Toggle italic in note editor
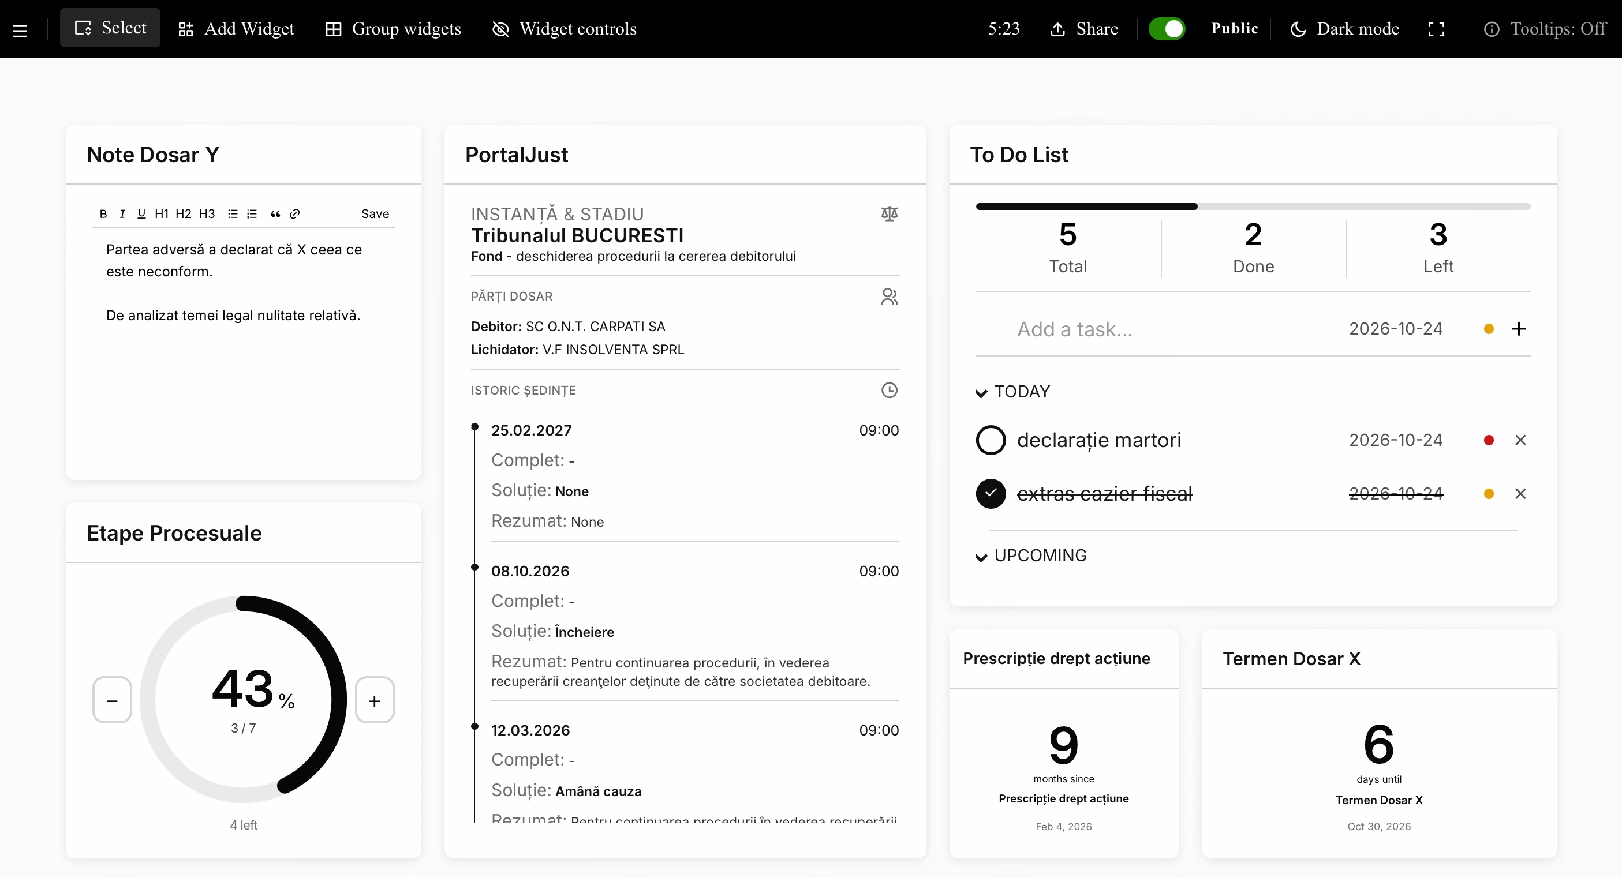Viewport: 1622px width, 878px height. point(122,214)
